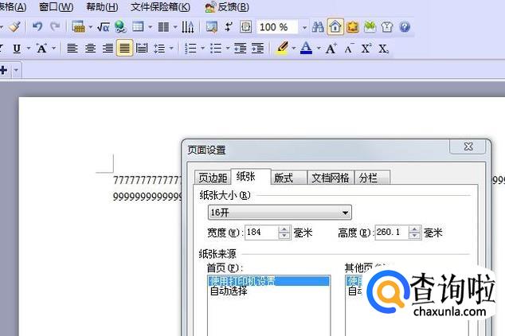
Task: Click the house home page icon
Action: pyautogui.click(x=335, y=27)
